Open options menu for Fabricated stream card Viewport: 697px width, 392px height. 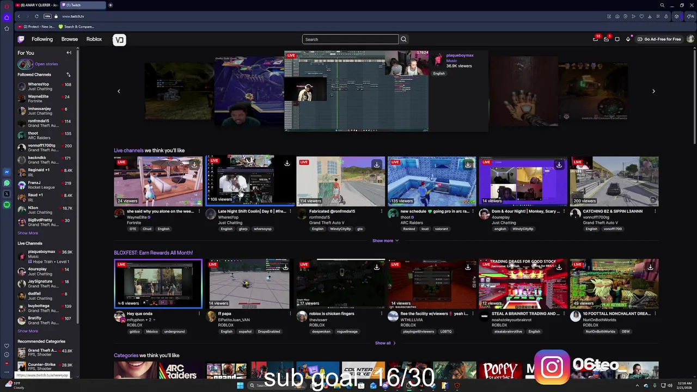[x=381, y=211]
